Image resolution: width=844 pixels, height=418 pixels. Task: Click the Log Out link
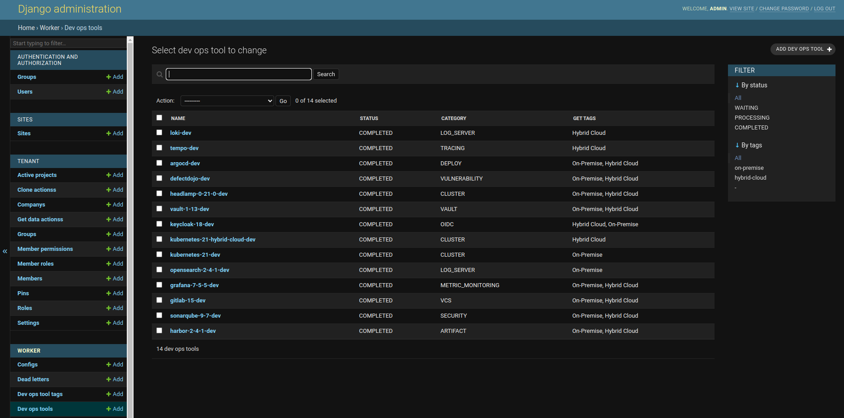pos(824,9)
